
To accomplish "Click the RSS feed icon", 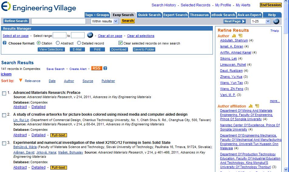I will (x=96, y=68).
